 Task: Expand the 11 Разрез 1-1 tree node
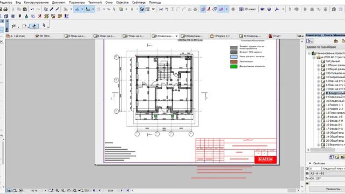point(319,105)
